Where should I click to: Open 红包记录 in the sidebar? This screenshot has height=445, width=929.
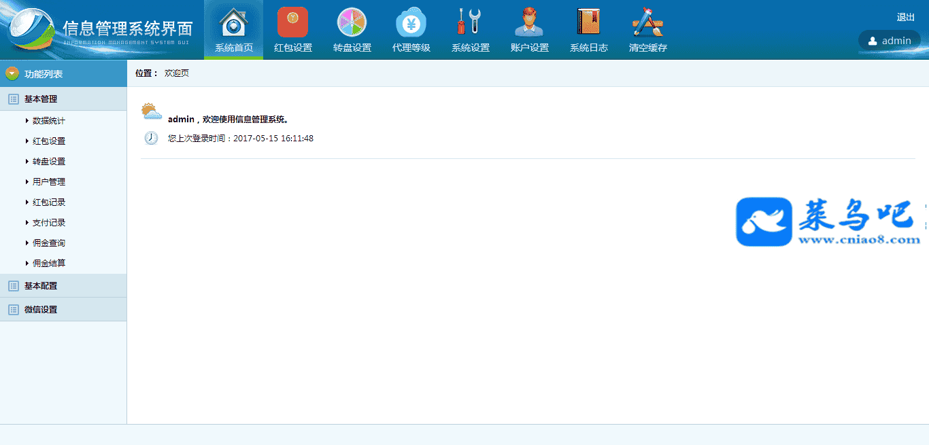pos(49,202)
